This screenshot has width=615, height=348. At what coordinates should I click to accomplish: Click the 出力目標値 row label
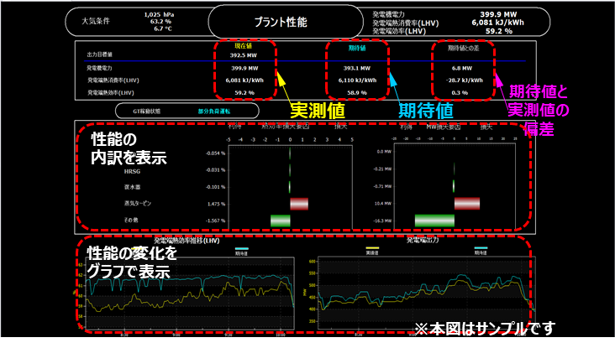tap(99, 55)
